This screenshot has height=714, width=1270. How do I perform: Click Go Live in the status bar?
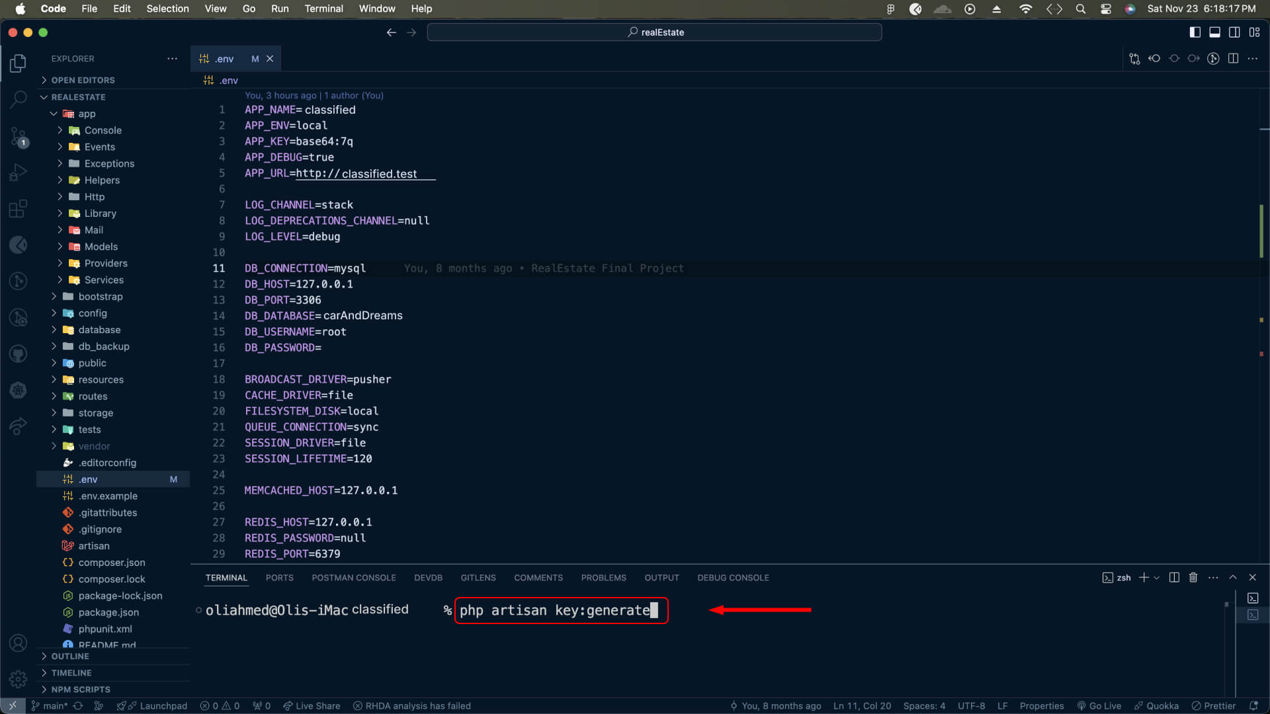pos(1099,705)
